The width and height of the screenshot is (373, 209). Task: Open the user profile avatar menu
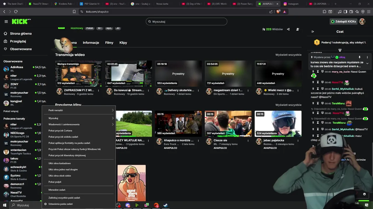[x=362, y=21]
